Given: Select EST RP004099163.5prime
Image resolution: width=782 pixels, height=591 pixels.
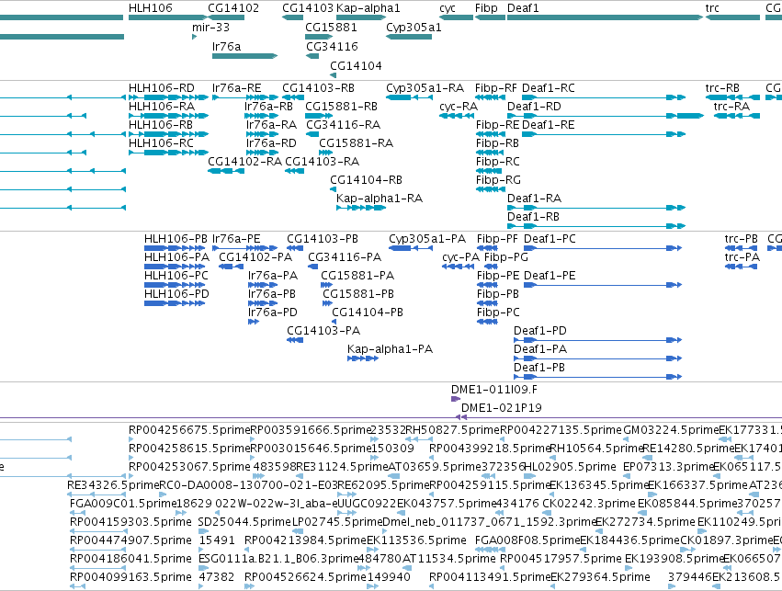Looking at the screenshot, I should (x=77, y=587).
